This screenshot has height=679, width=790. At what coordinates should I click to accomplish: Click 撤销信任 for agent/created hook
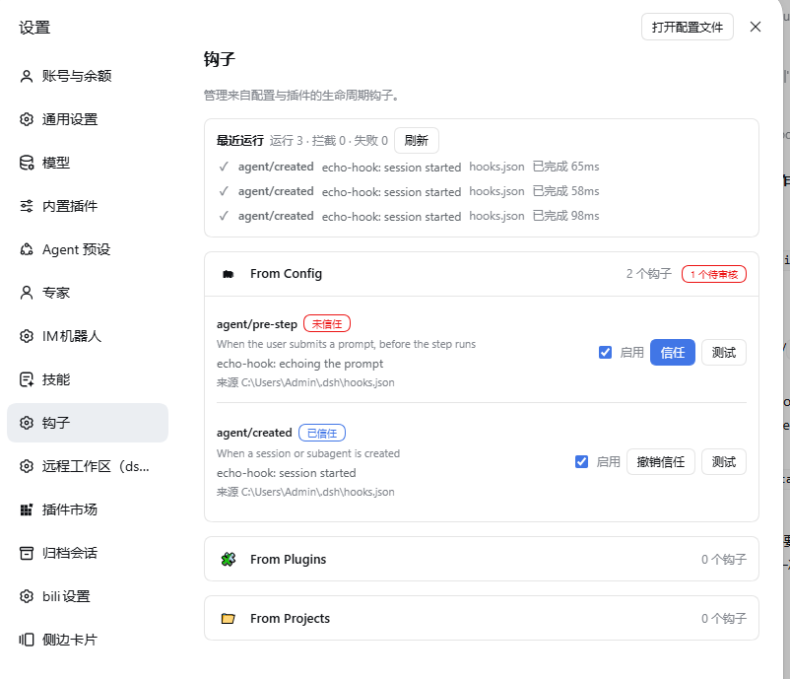click(661, 462)
